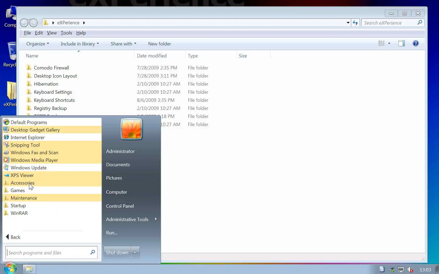Select the Desktop Icon Layout folder
The image size is (439, 274).
click(x=55, y=76)
